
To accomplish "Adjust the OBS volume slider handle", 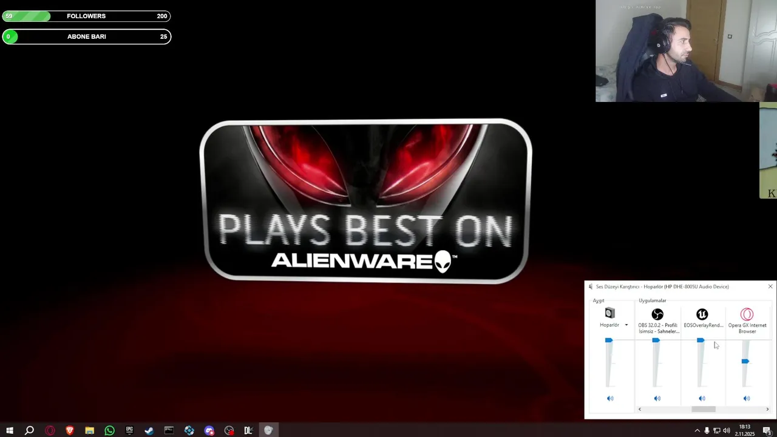I will [x=656, y=340].
